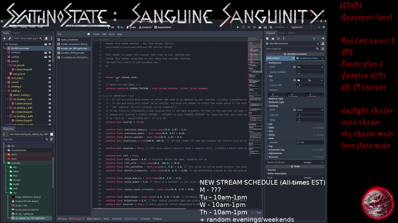Toggle visibility of col_ground node

click(50, 65)
